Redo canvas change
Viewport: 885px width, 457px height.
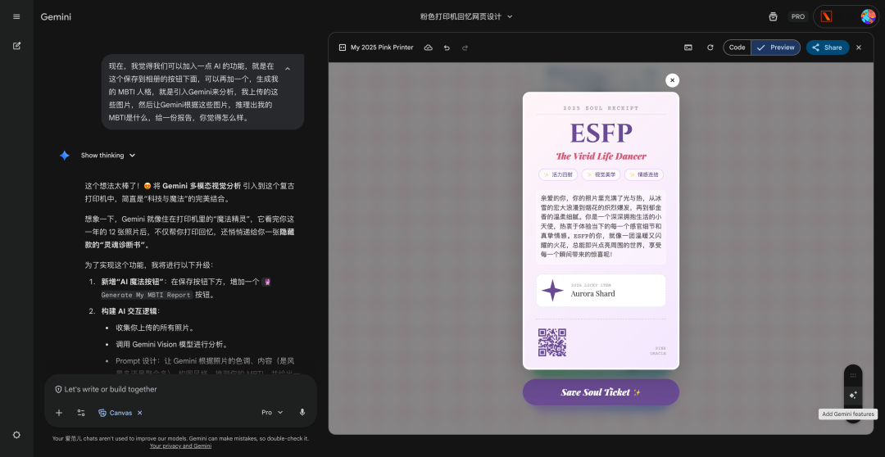(465, 48)
